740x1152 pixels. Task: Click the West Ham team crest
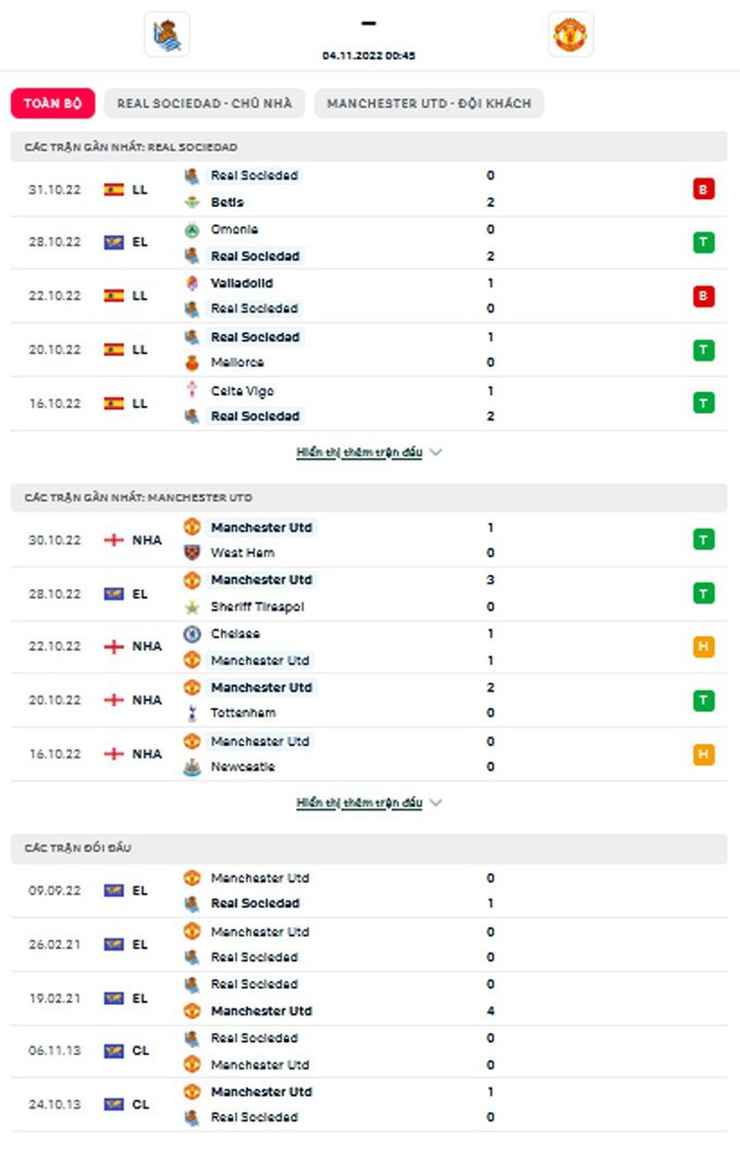pos(192,552)
